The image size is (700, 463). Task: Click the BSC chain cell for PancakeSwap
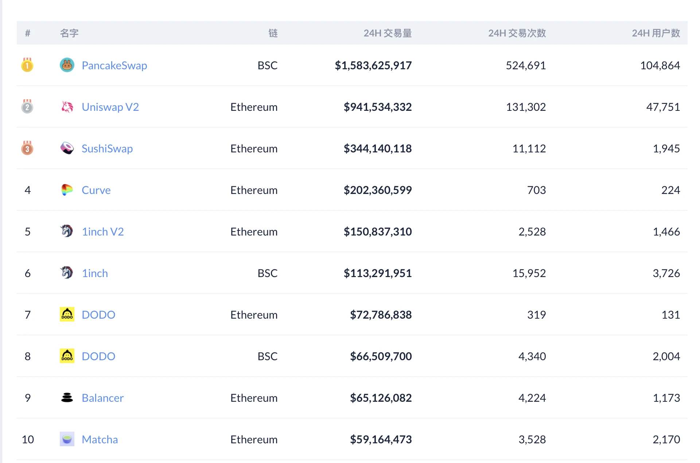point(268,66)
